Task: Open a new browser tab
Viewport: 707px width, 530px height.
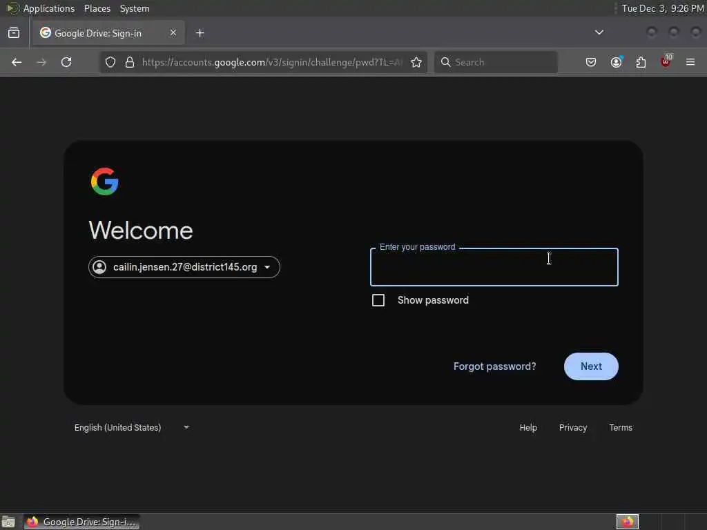Action: pyautogui.click(x=200, y=33)
